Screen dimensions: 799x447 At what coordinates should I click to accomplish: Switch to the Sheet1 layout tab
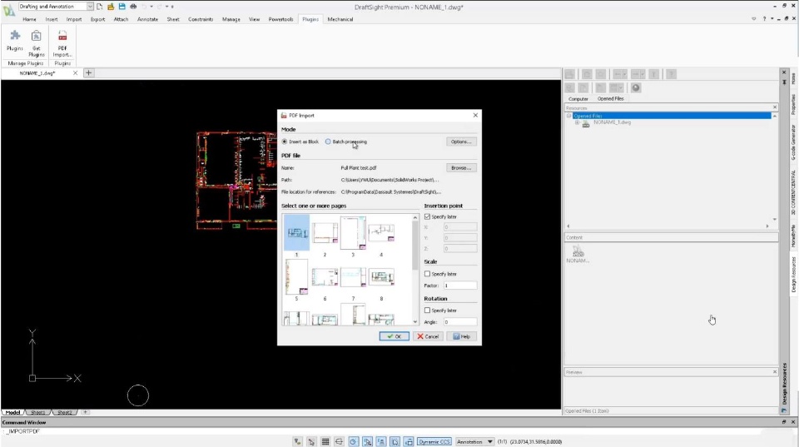click(38, 412)
